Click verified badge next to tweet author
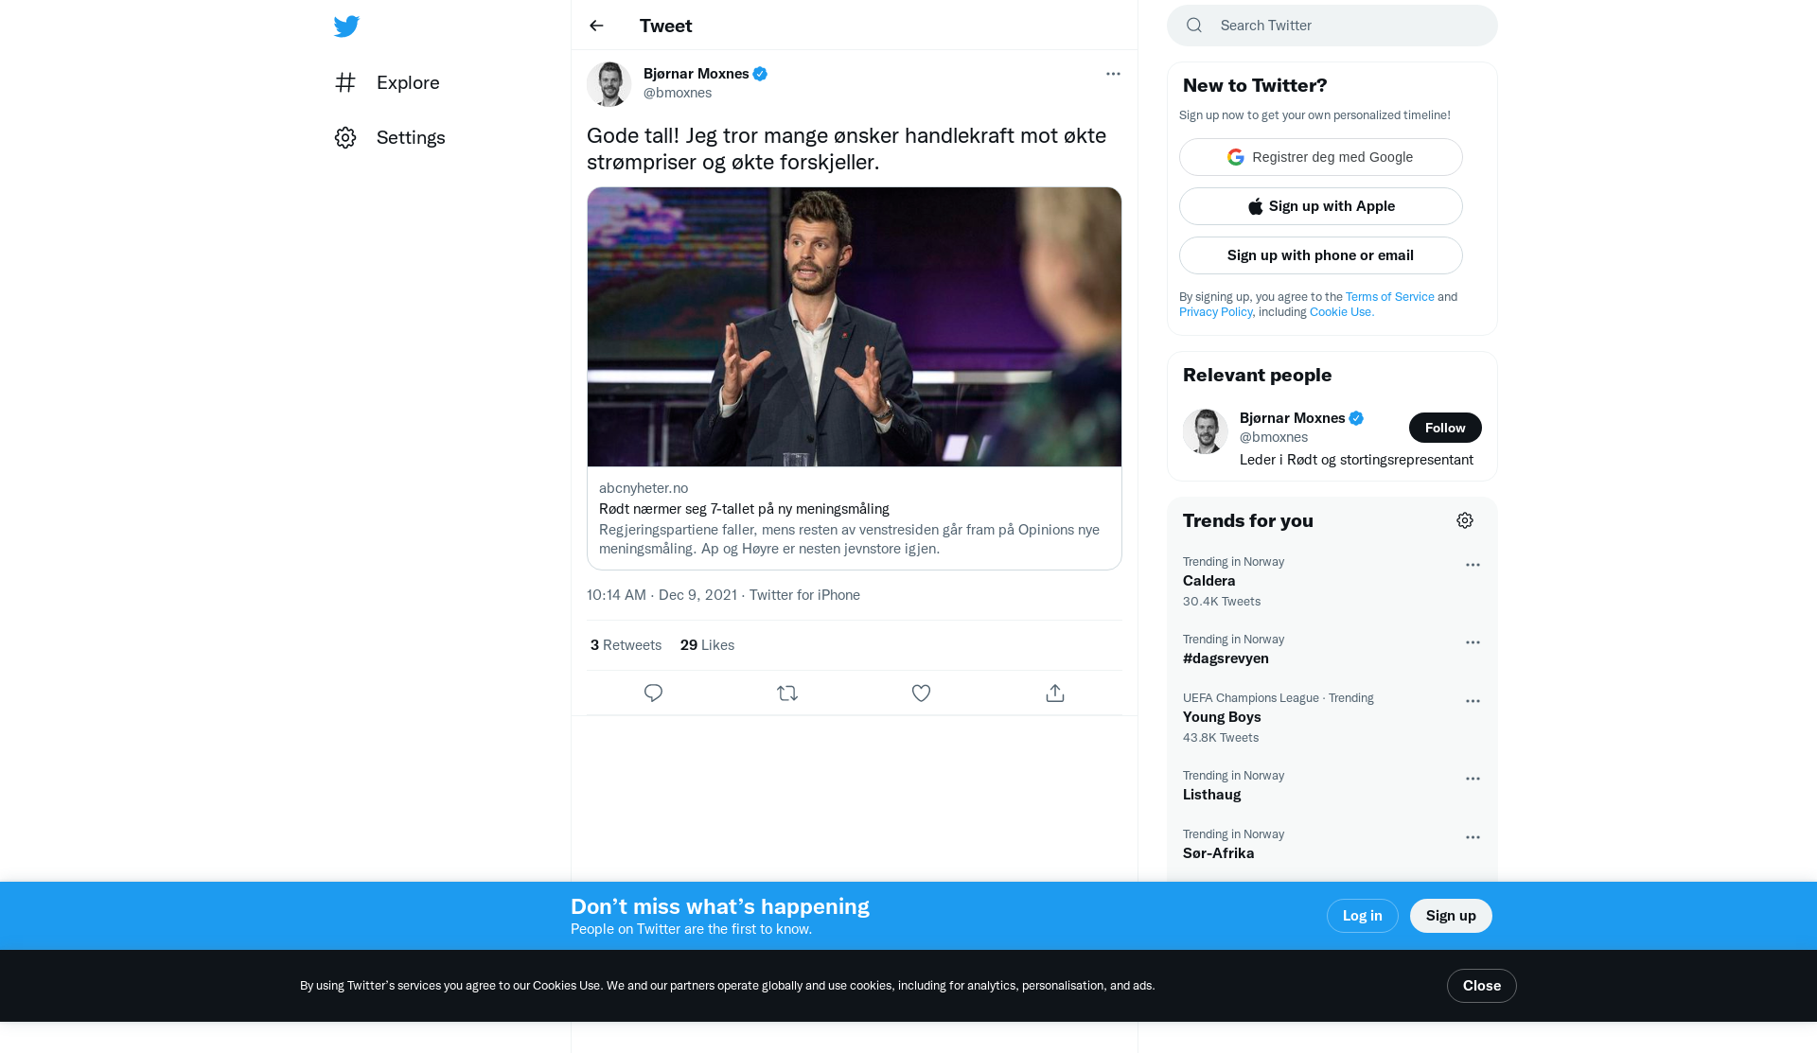The width and height of the screenshot is (1817, 1053). 760,74
